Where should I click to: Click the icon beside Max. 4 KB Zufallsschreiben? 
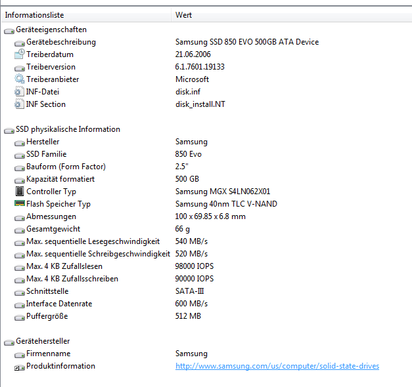[x=20, y=281]
